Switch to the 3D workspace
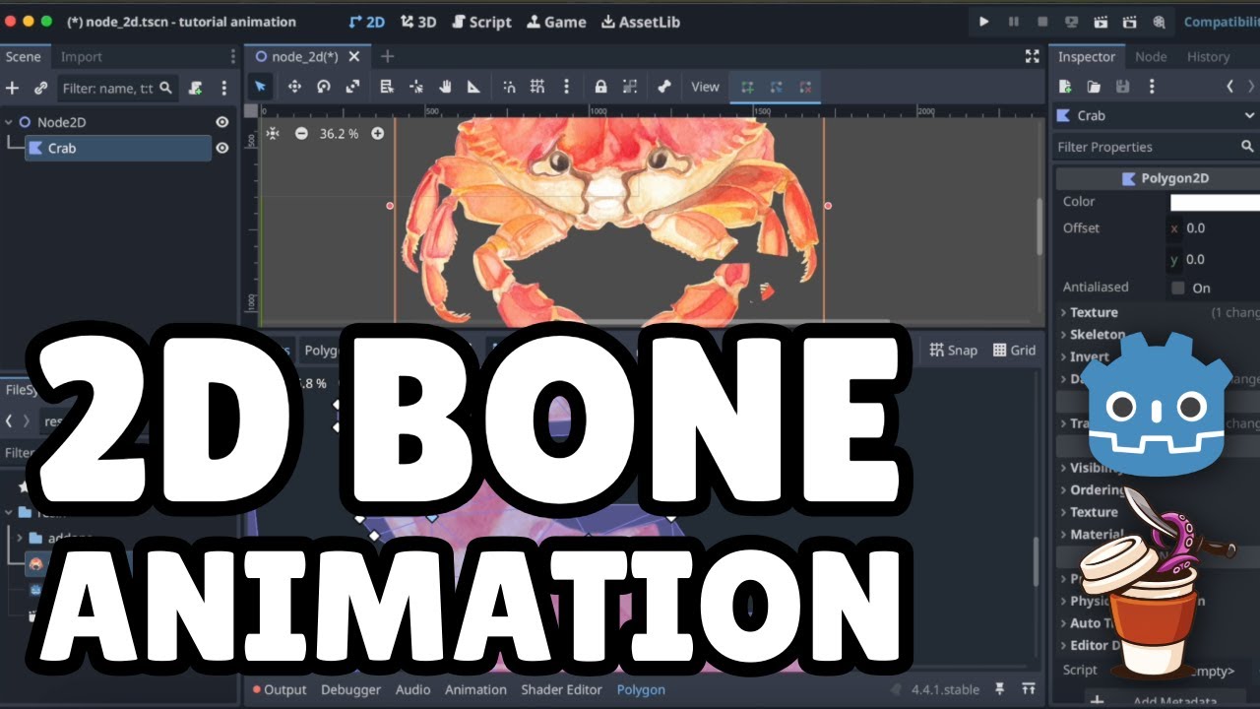This screenshot has width=1260, height=709. click(418, 22)
